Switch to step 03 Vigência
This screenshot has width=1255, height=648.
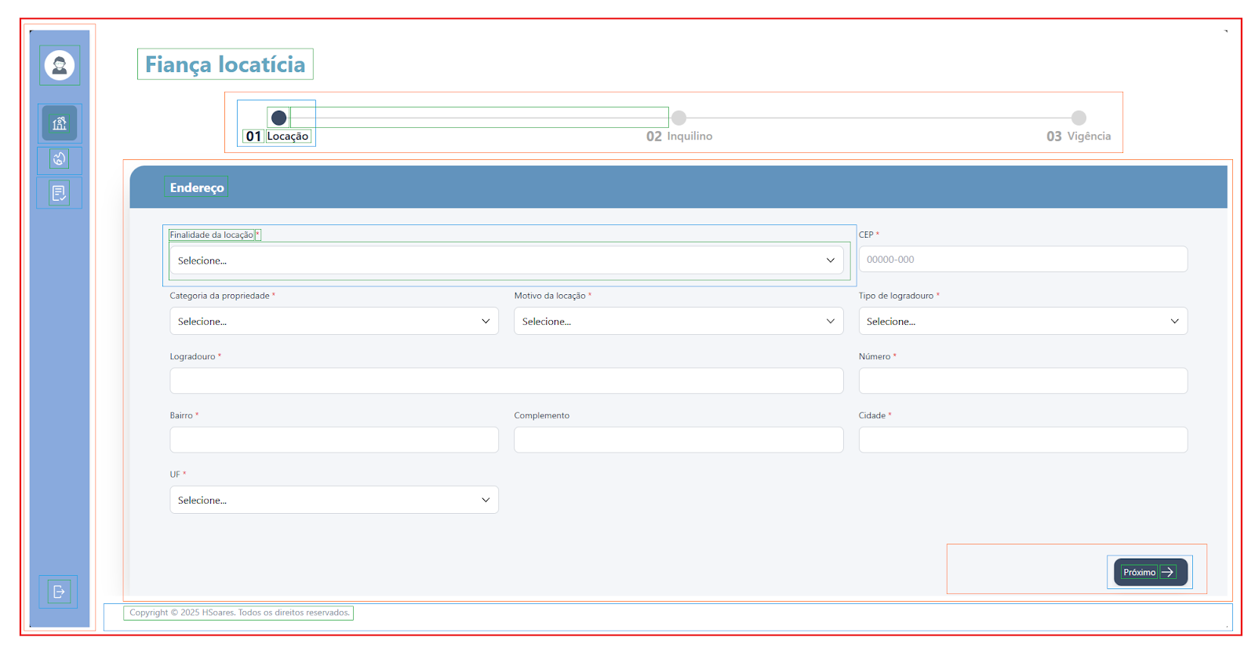tap(1079, 118)
